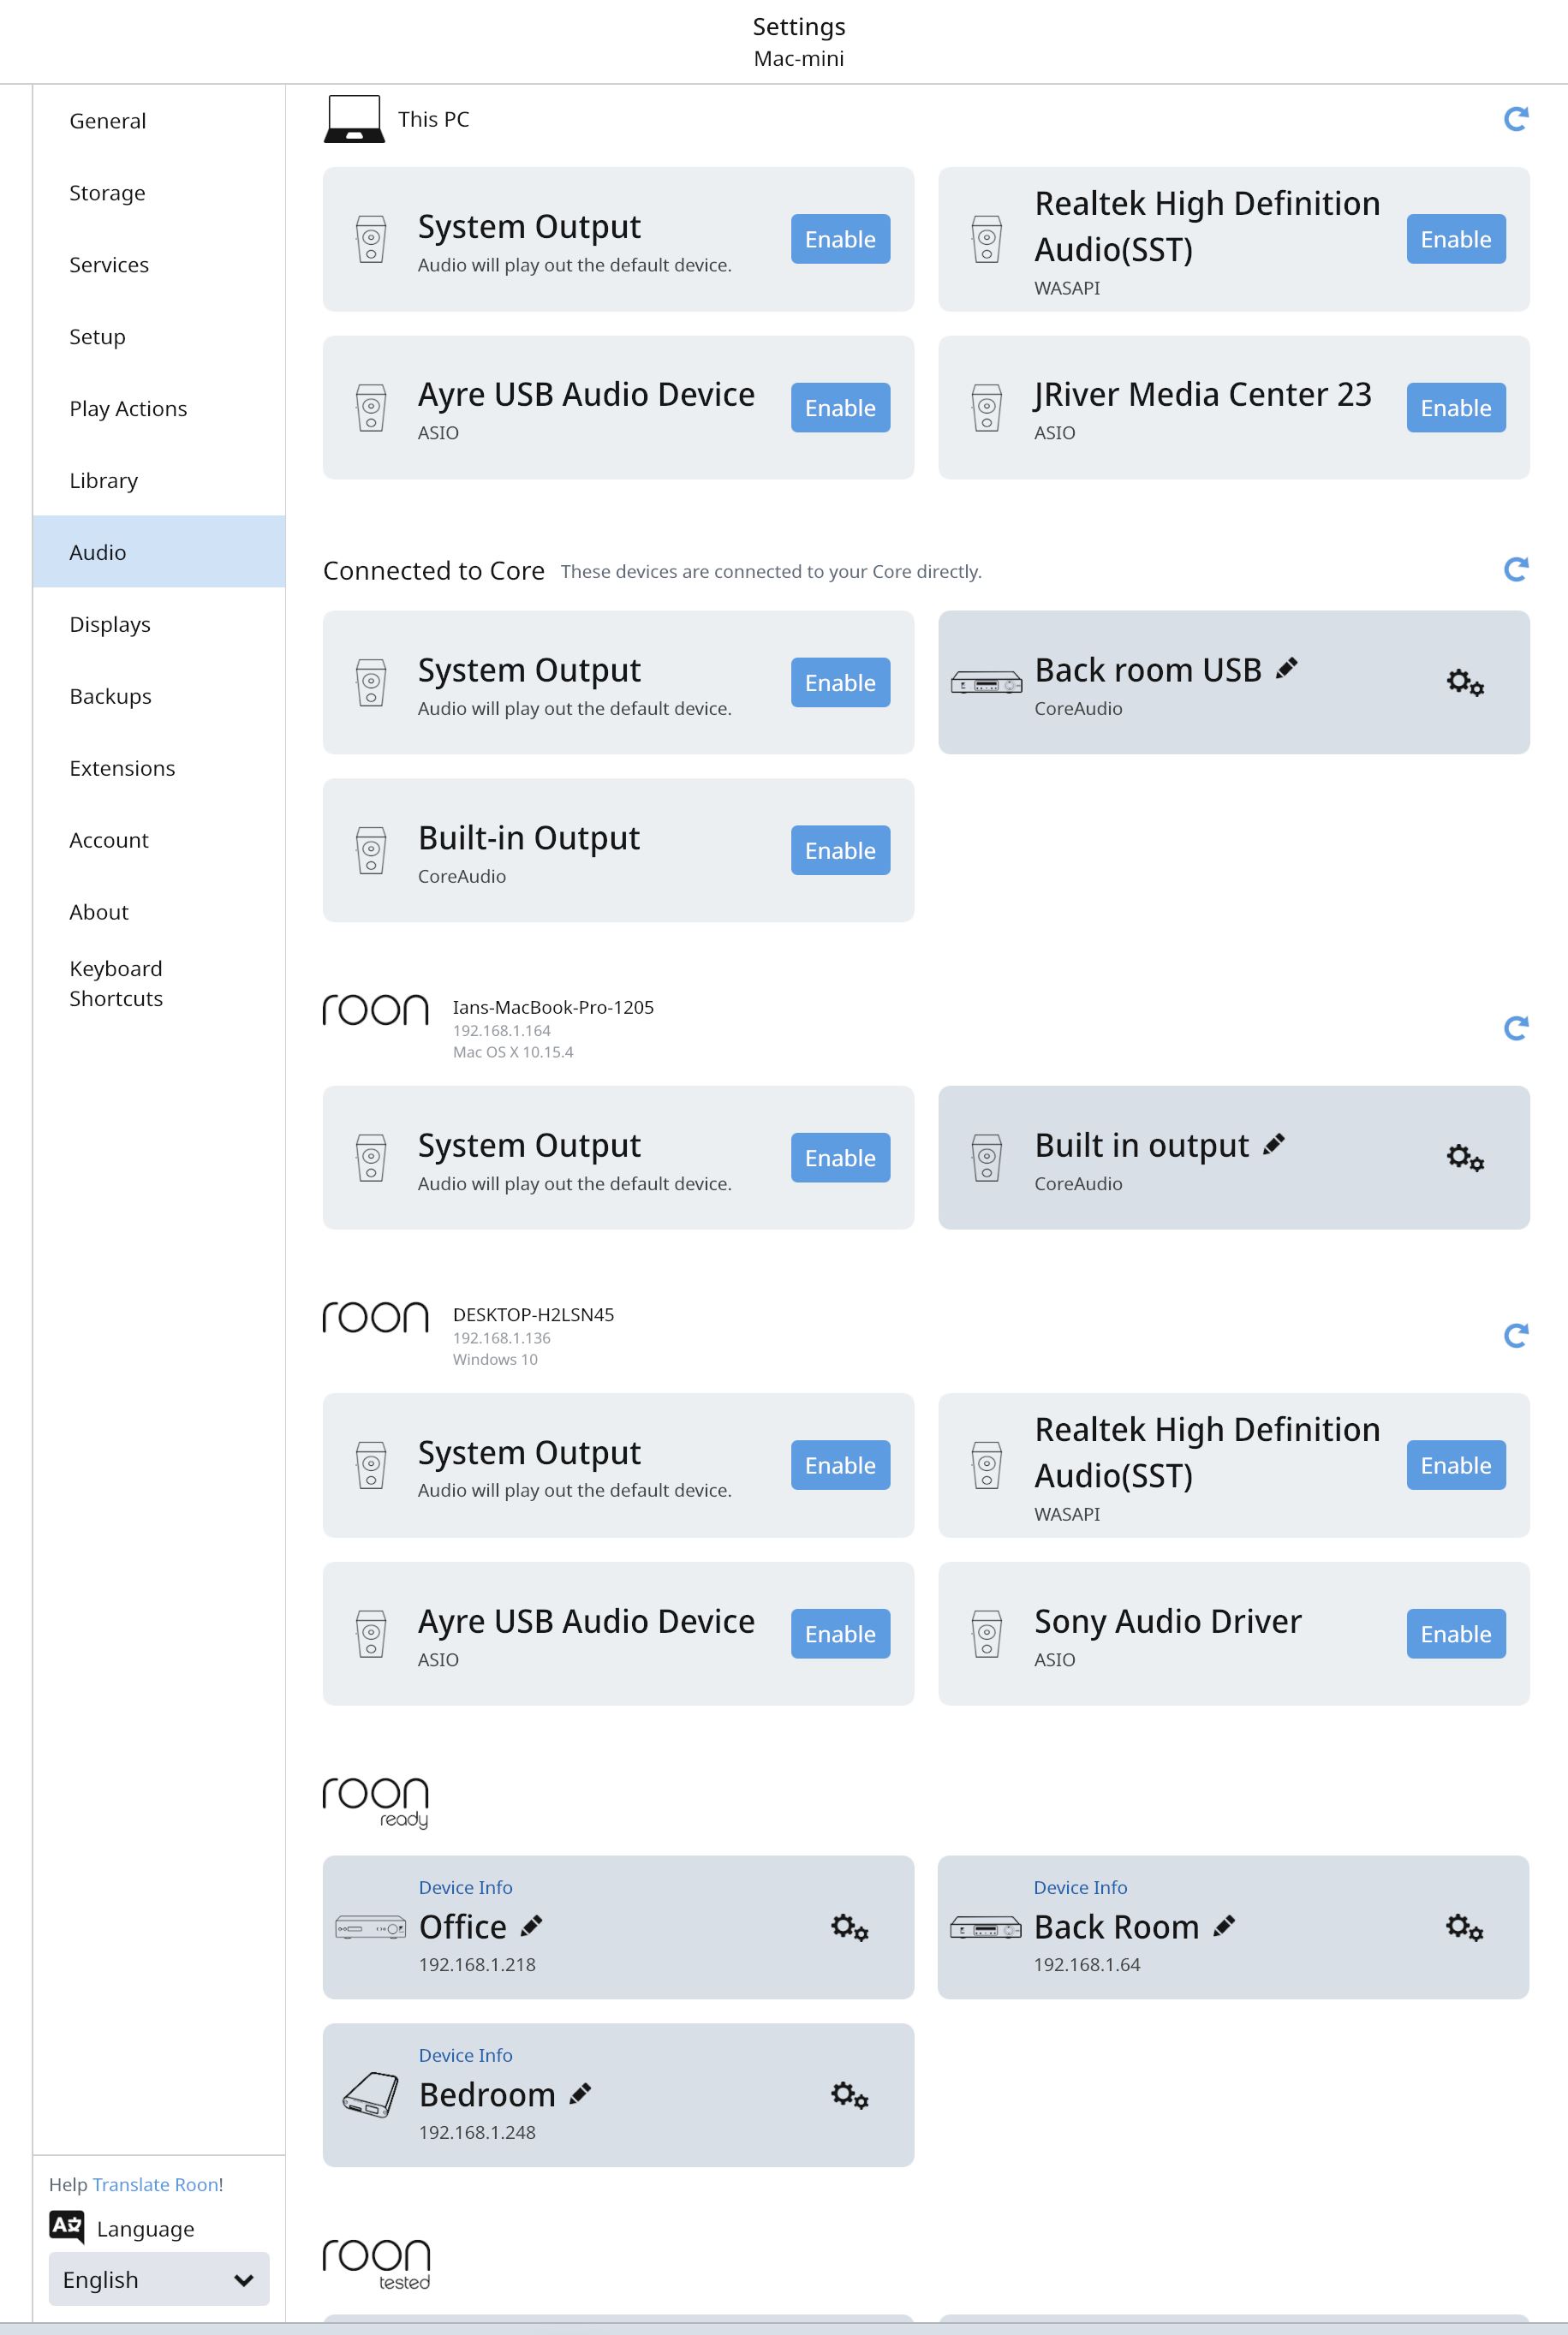
Task: Refresh DESKTOP-H2LSN45 device list
Action: click(1516, 1336)
